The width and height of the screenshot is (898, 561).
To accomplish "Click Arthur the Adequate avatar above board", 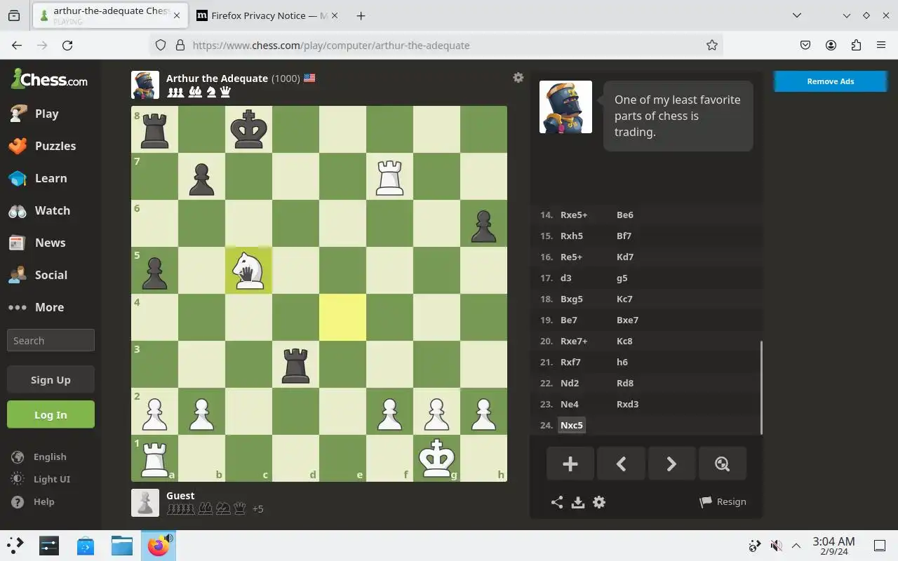I will coord(145,85).
